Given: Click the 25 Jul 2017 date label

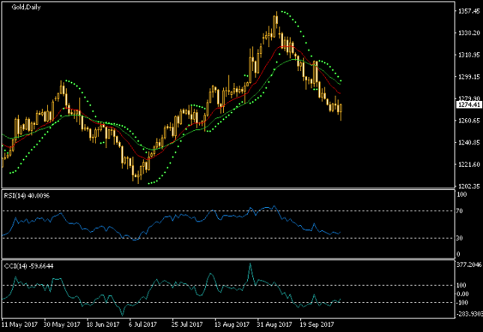Looking at the screenshot, I should coord(187,325).
